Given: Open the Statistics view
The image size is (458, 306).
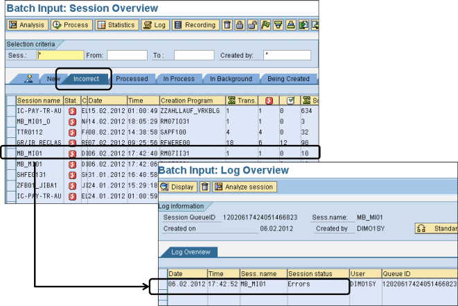Looking at the screenshot, I should (x=116, y=25).
